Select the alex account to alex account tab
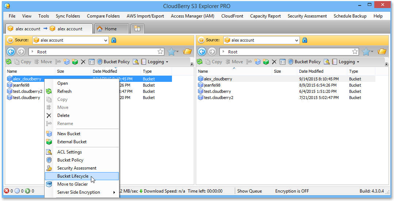Image resolution: width=394 pixels, height=201 pixels. coord(49,29)
